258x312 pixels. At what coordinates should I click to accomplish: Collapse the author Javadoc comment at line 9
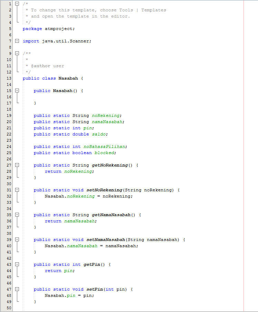pyautogui.click(x=17, y=53)
